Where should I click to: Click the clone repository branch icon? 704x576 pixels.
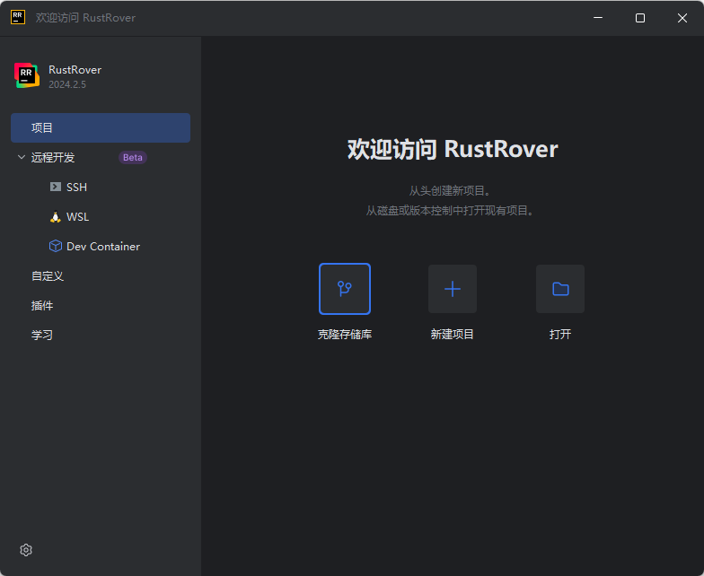point(345,289)
